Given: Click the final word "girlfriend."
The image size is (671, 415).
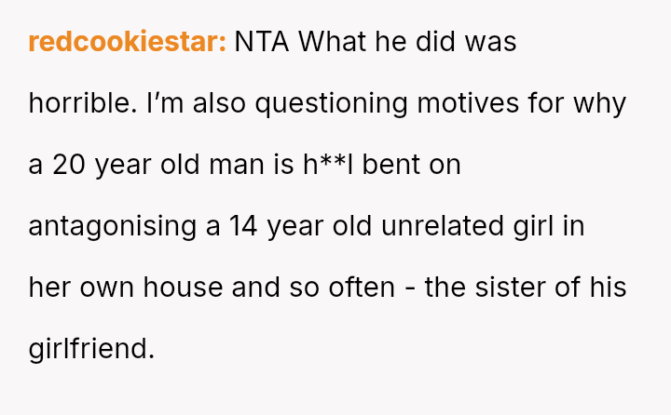Looking at the screenshot, I should [89, 350].
